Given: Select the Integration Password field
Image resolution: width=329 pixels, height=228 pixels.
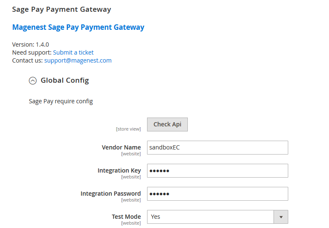Looking at the screenshot, I should (x=217, y=194).
